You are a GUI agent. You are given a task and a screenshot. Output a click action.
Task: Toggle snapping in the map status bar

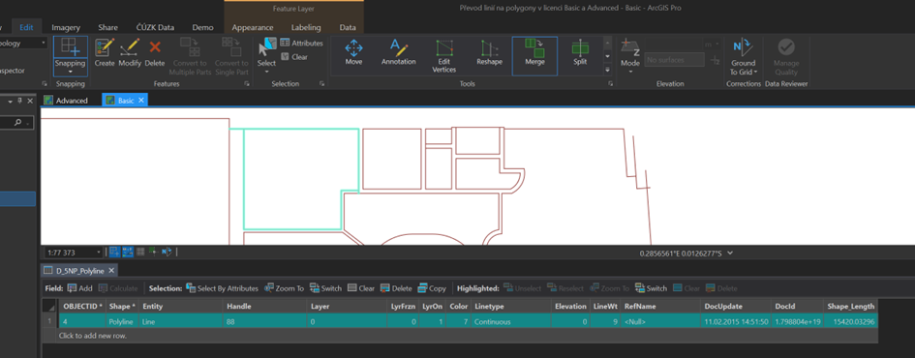(114, 252)
